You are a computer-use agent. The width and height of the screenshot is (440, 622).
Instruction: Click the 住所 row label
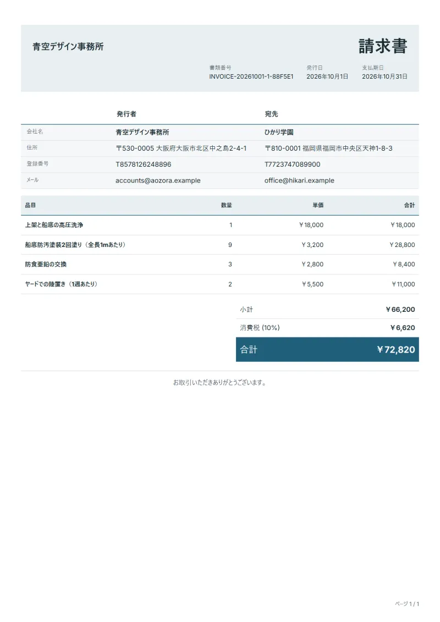32,147
